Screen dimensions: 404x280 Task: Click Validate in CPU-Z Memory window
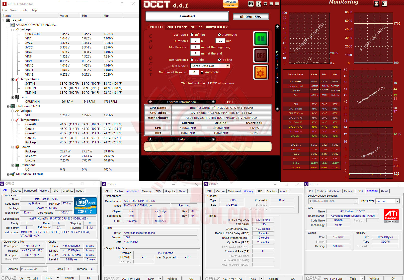[274, 279]
